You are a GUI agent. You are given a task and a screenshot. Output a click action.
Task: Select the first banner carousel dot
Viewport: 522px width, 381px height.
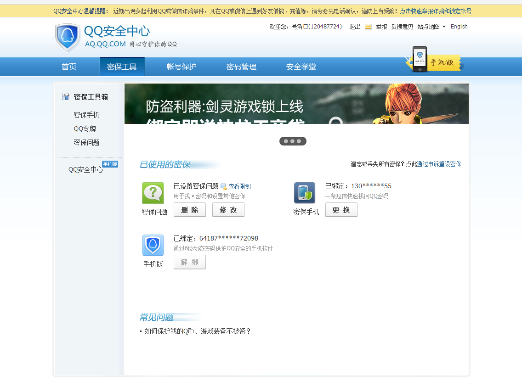pos(286,141)
